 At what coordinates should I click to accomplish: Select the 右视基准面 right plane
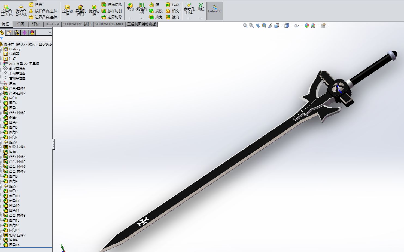pos(14,79)
